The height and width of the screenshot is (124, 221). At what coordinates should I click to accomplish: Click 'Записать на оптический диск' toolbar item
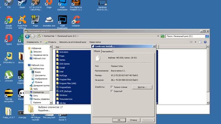point(73,42)
